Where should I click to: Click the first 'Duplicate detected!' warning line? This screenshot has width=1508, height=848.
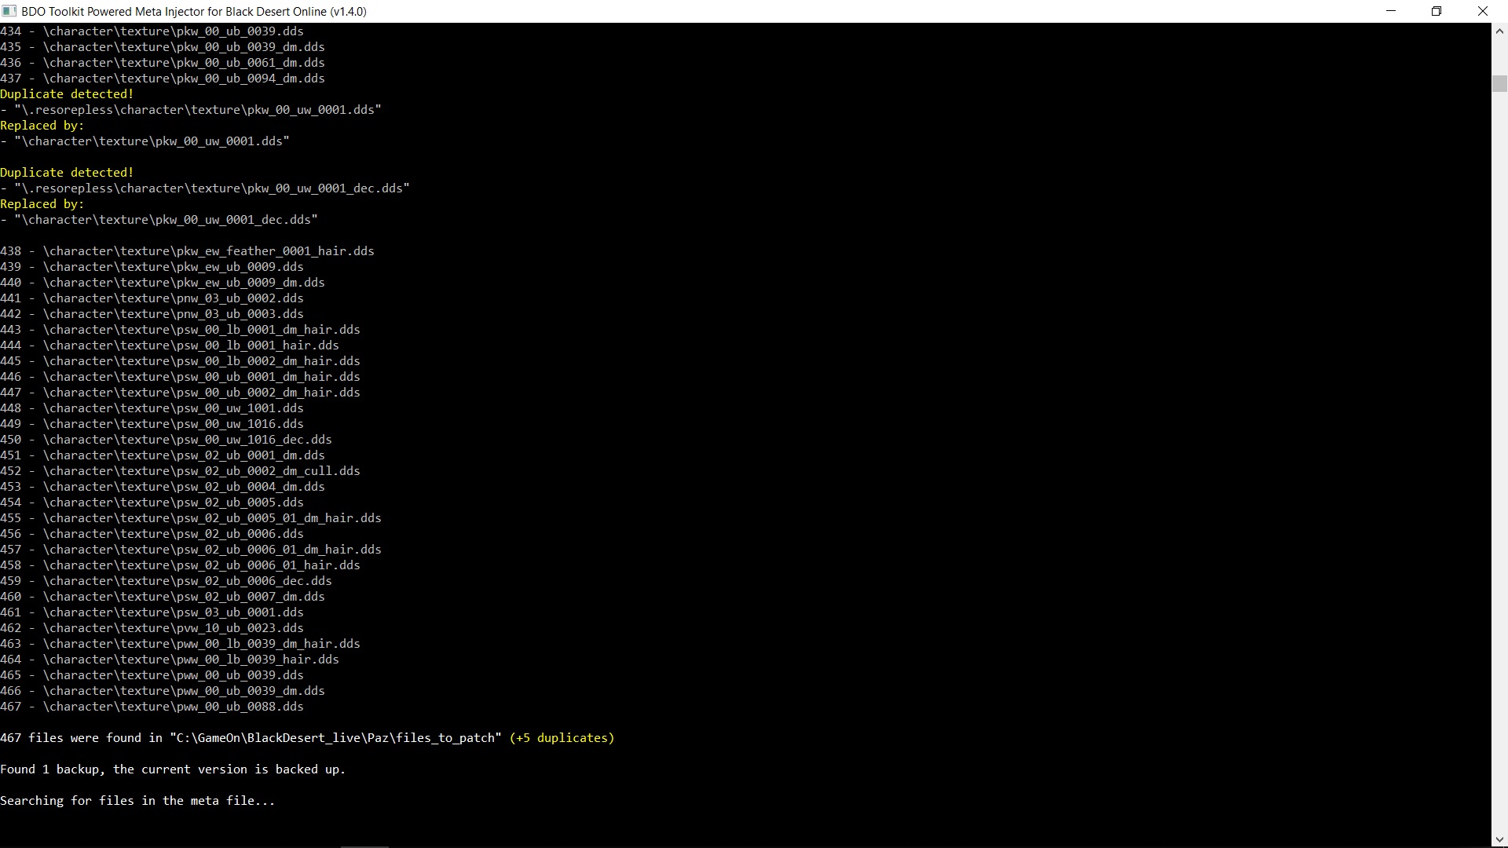67,94
